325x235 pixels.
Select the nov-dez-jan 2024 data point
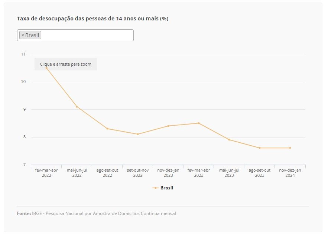290,148
